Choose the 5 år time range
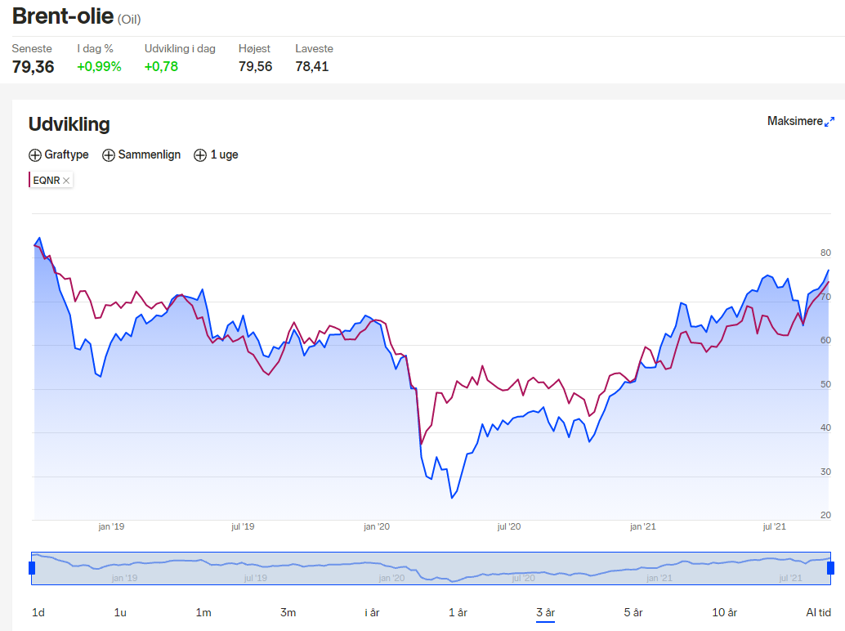The width and height of the screenshot is (845, 631). click(633, 612)
